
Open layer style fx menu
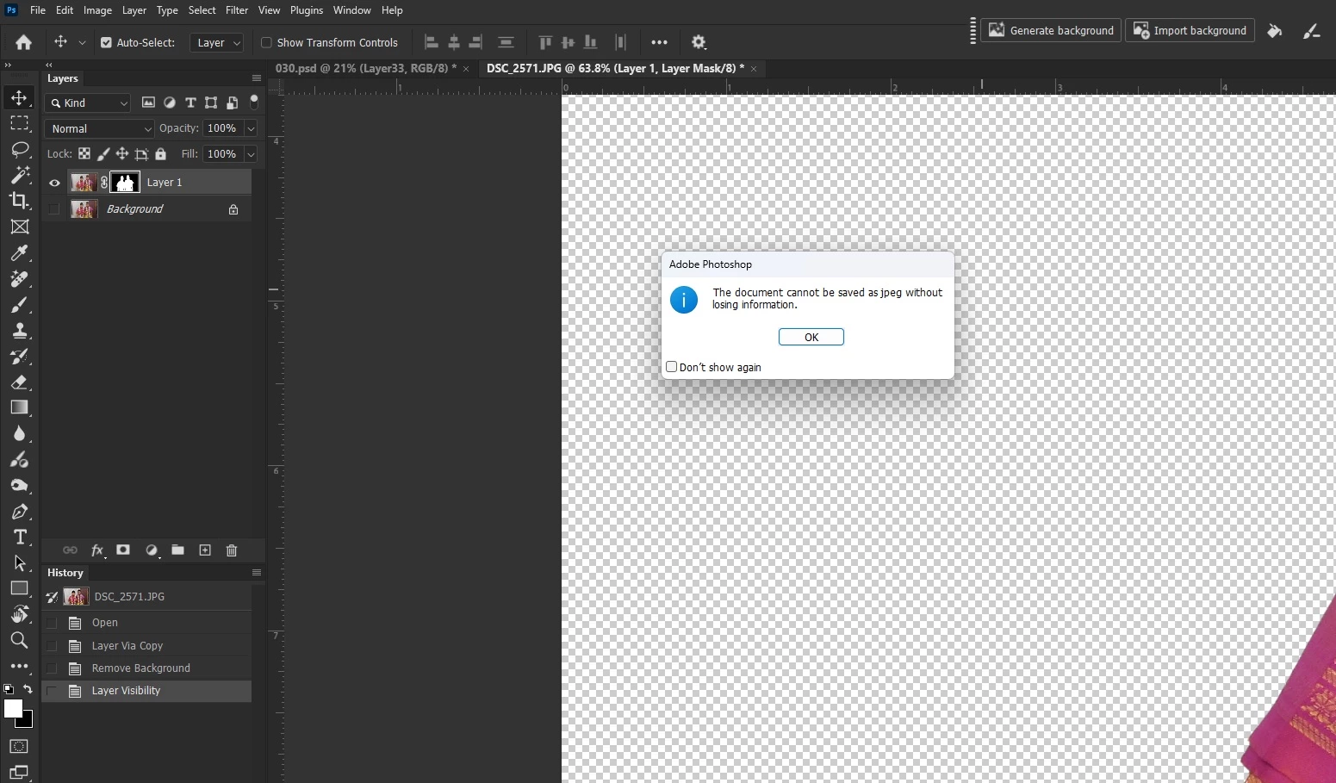(97, 550)
